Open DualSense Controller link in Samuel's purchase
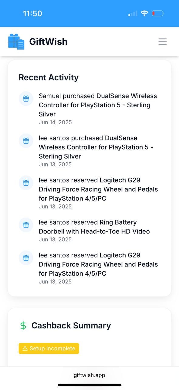Image resolution: width=179 pixels, height=390 pixels. (98, 105)
